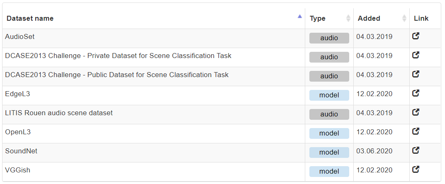Screen dimensions: 445x184
Task: Click the 03.06.2020 date cell
Action: [x=374, y=151]
